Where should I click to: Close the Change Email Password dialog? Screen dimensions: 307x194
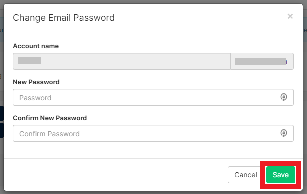point(290,16)
